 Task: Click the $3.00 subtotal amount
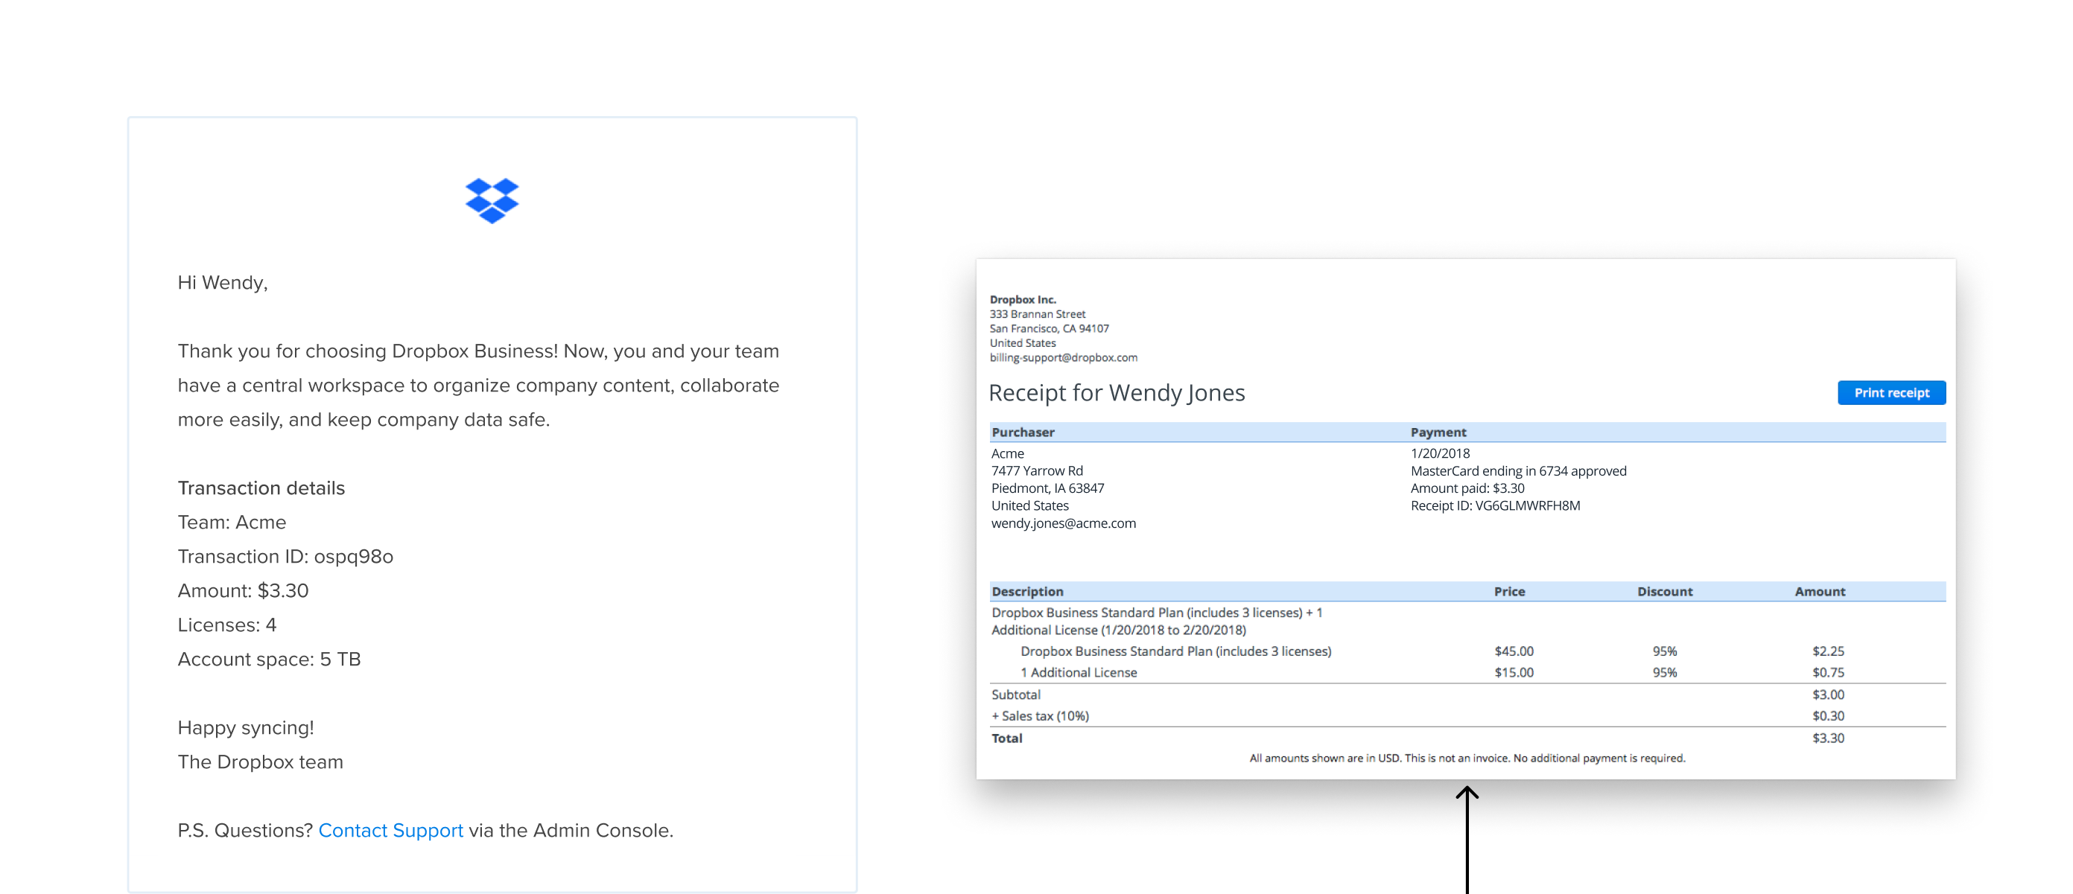[x=1827, y=695]
